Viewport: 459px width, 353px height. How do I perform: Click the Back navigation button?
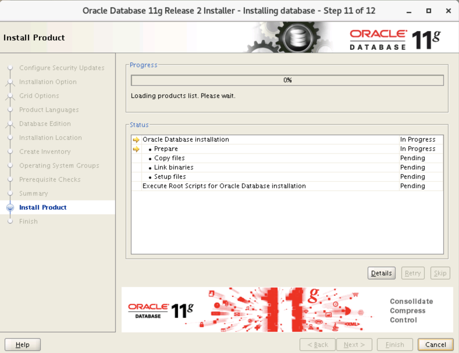[318, 345]
